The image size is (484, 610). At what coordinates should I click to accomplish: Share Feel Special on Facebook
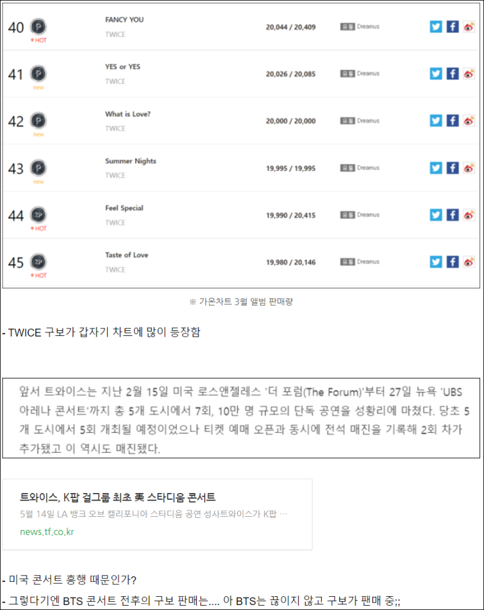(452, 215)
